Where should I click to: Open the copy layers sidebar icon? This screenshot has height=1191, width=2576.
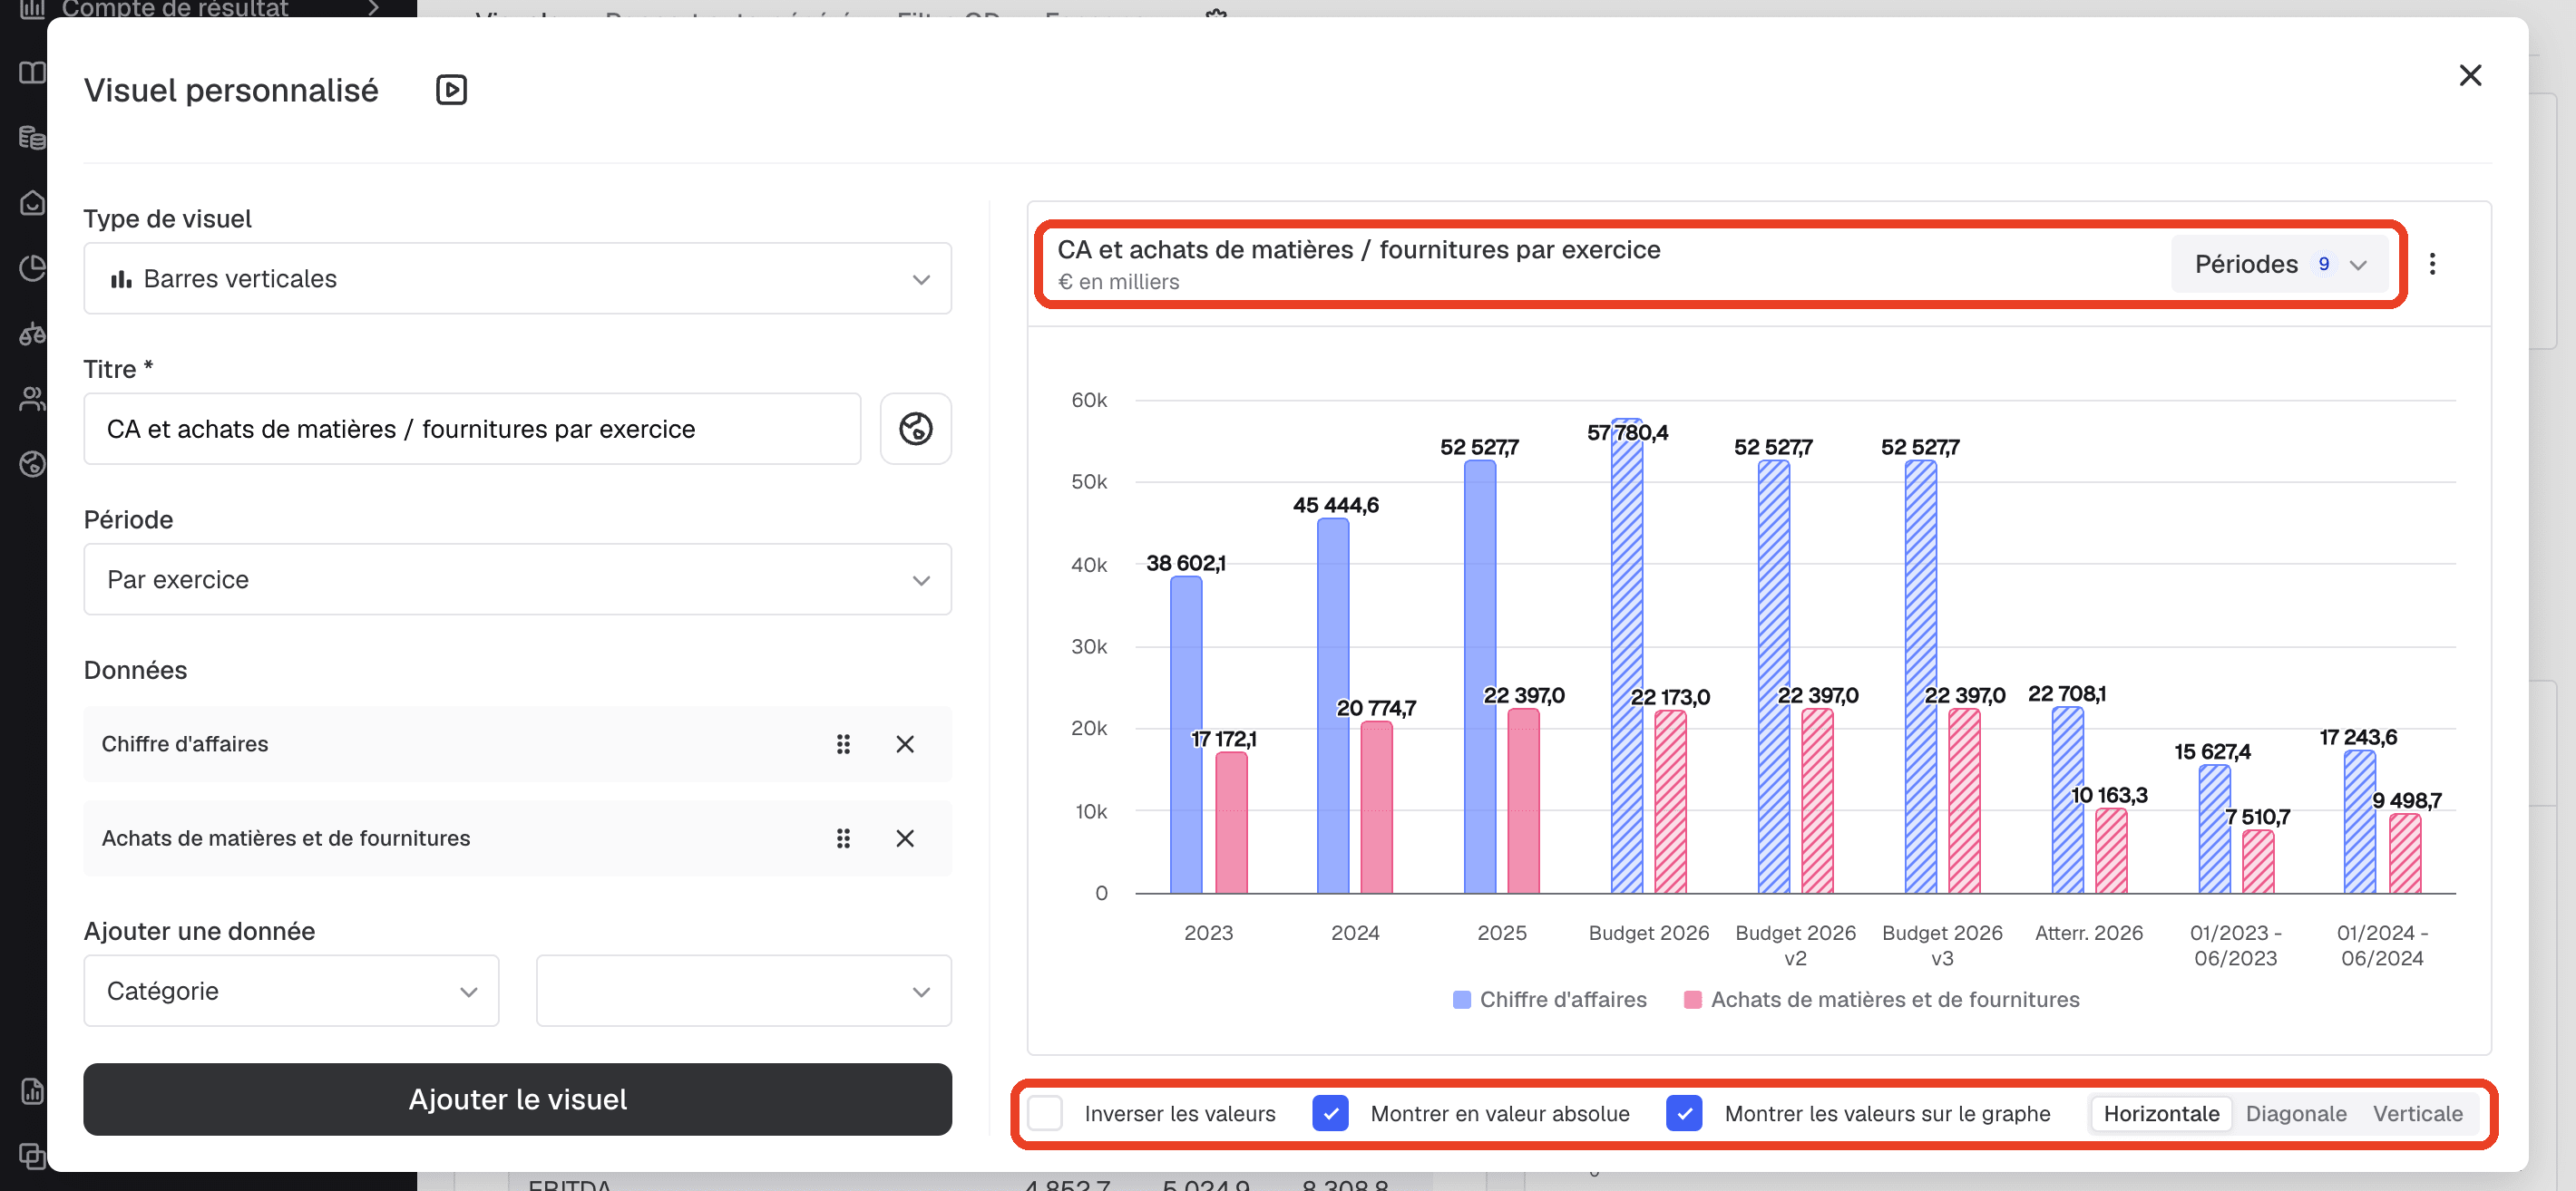tap(32, 1156)
